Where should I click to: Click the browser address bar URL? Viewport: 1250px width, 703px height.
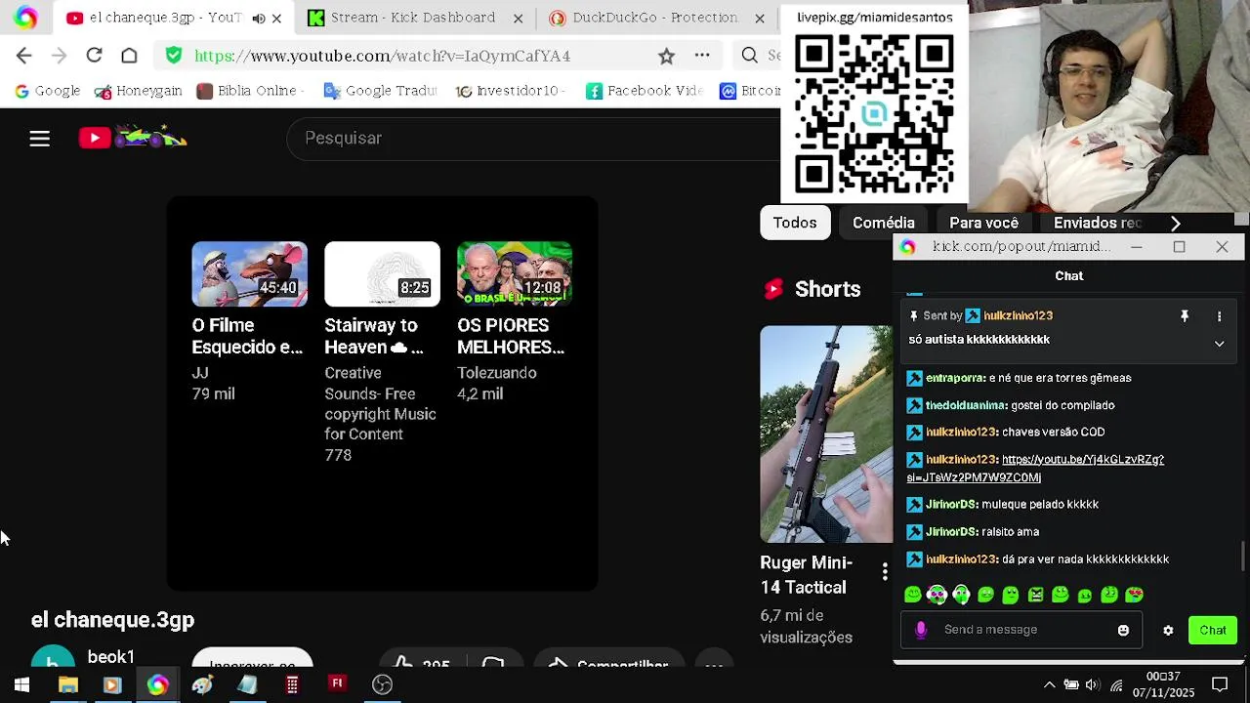382,56
